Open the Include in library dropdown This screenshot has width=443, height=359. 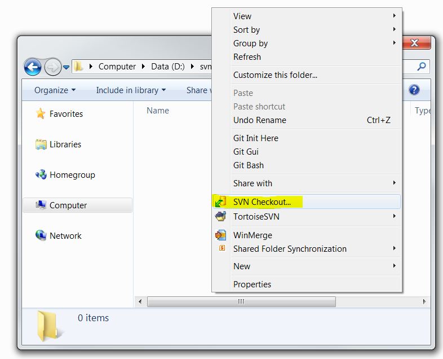131,90
